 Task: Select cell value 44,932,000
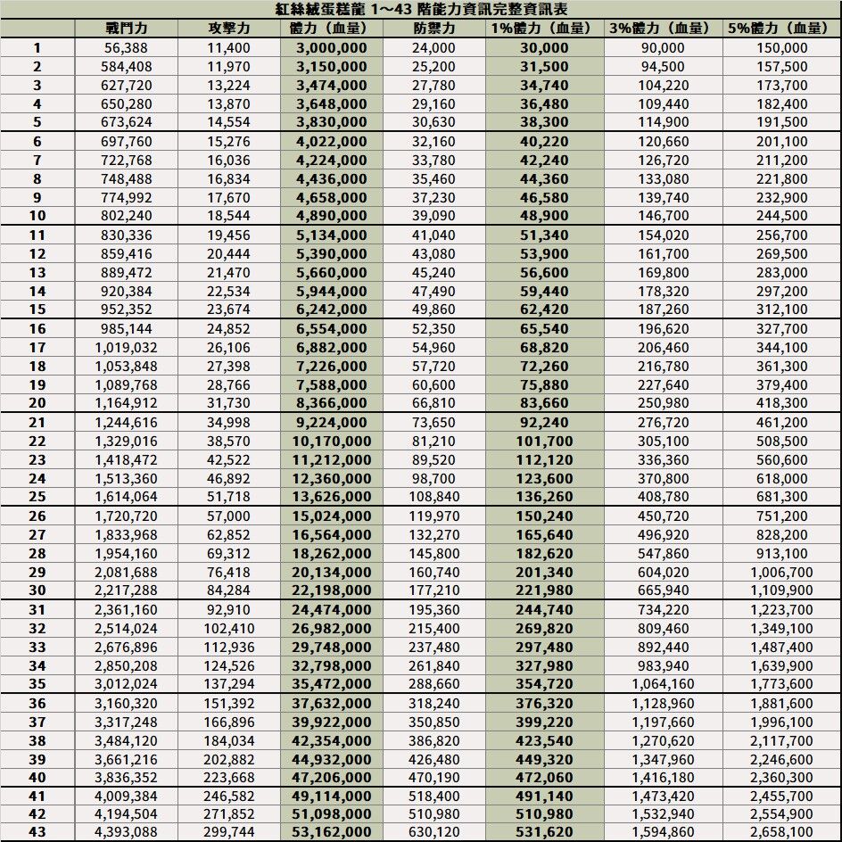pyautogui.click(x=331, y=760)
